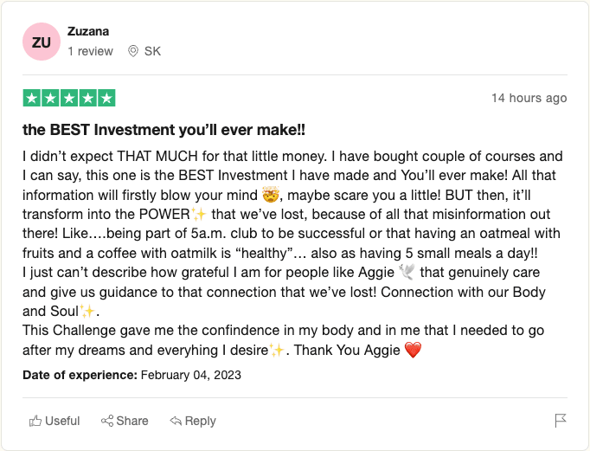590x451 pixels.
Task: Mark the review as Useful with thumbs-up
Action: pyautogui.click(x=55, y=421)
